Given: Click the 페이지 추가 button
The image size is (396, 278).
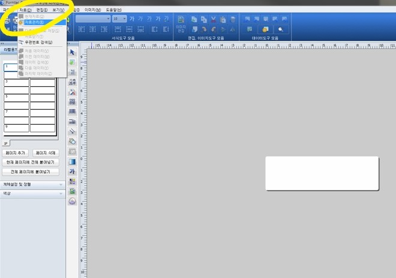Looking at the screenshot, I should [x=16, y=153].
